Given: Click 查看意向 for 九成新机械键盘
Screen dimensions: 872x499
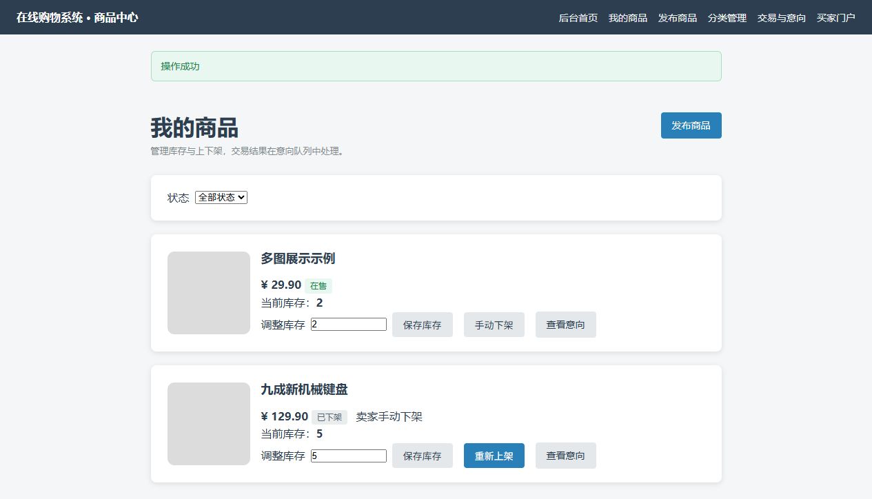Looking at the screenshot, I should point(566,456).
